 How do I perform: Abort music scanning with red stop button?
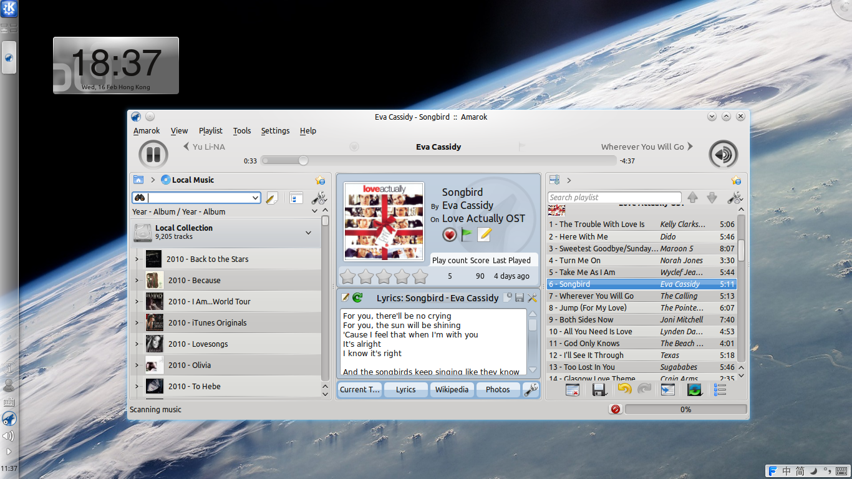[616, 409]
